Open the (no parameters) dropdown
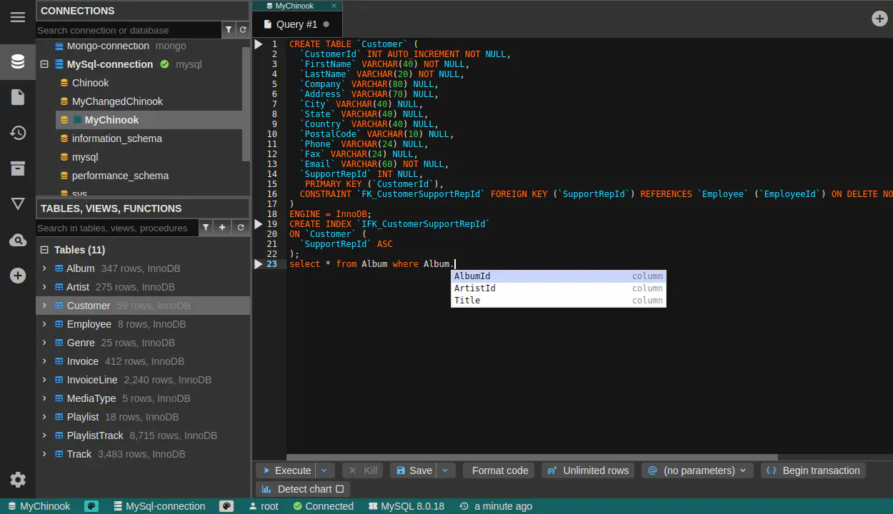This screenshot has width=893, height=514. point(697,470)
